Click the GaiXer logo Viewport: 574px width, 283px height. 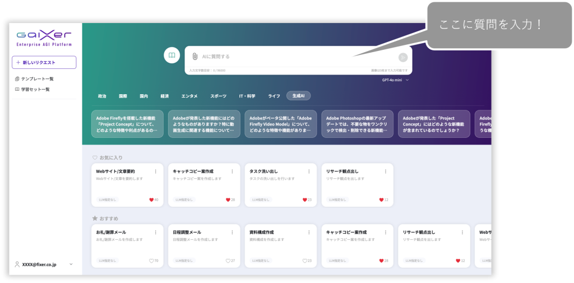pyautogui.click(x=44, y=37)
